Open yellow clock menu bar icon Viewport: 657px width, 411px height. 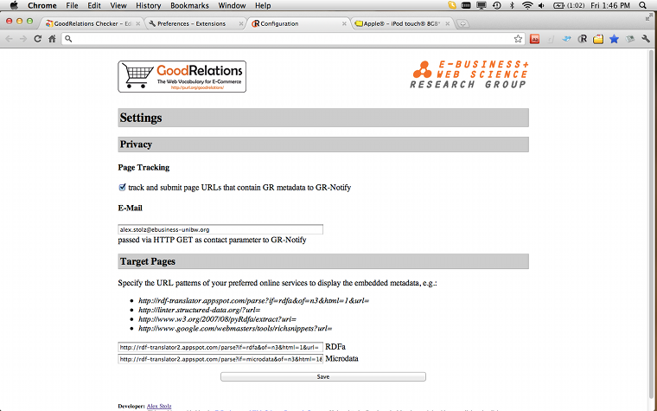[451, 5]
